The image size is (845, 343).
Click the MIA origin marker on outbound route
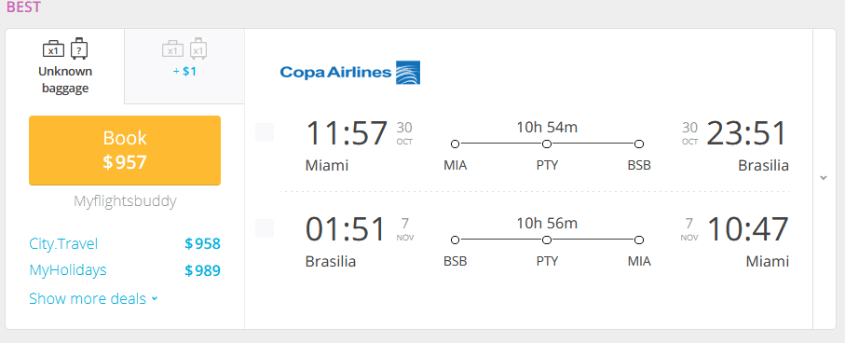pos(456,144)
